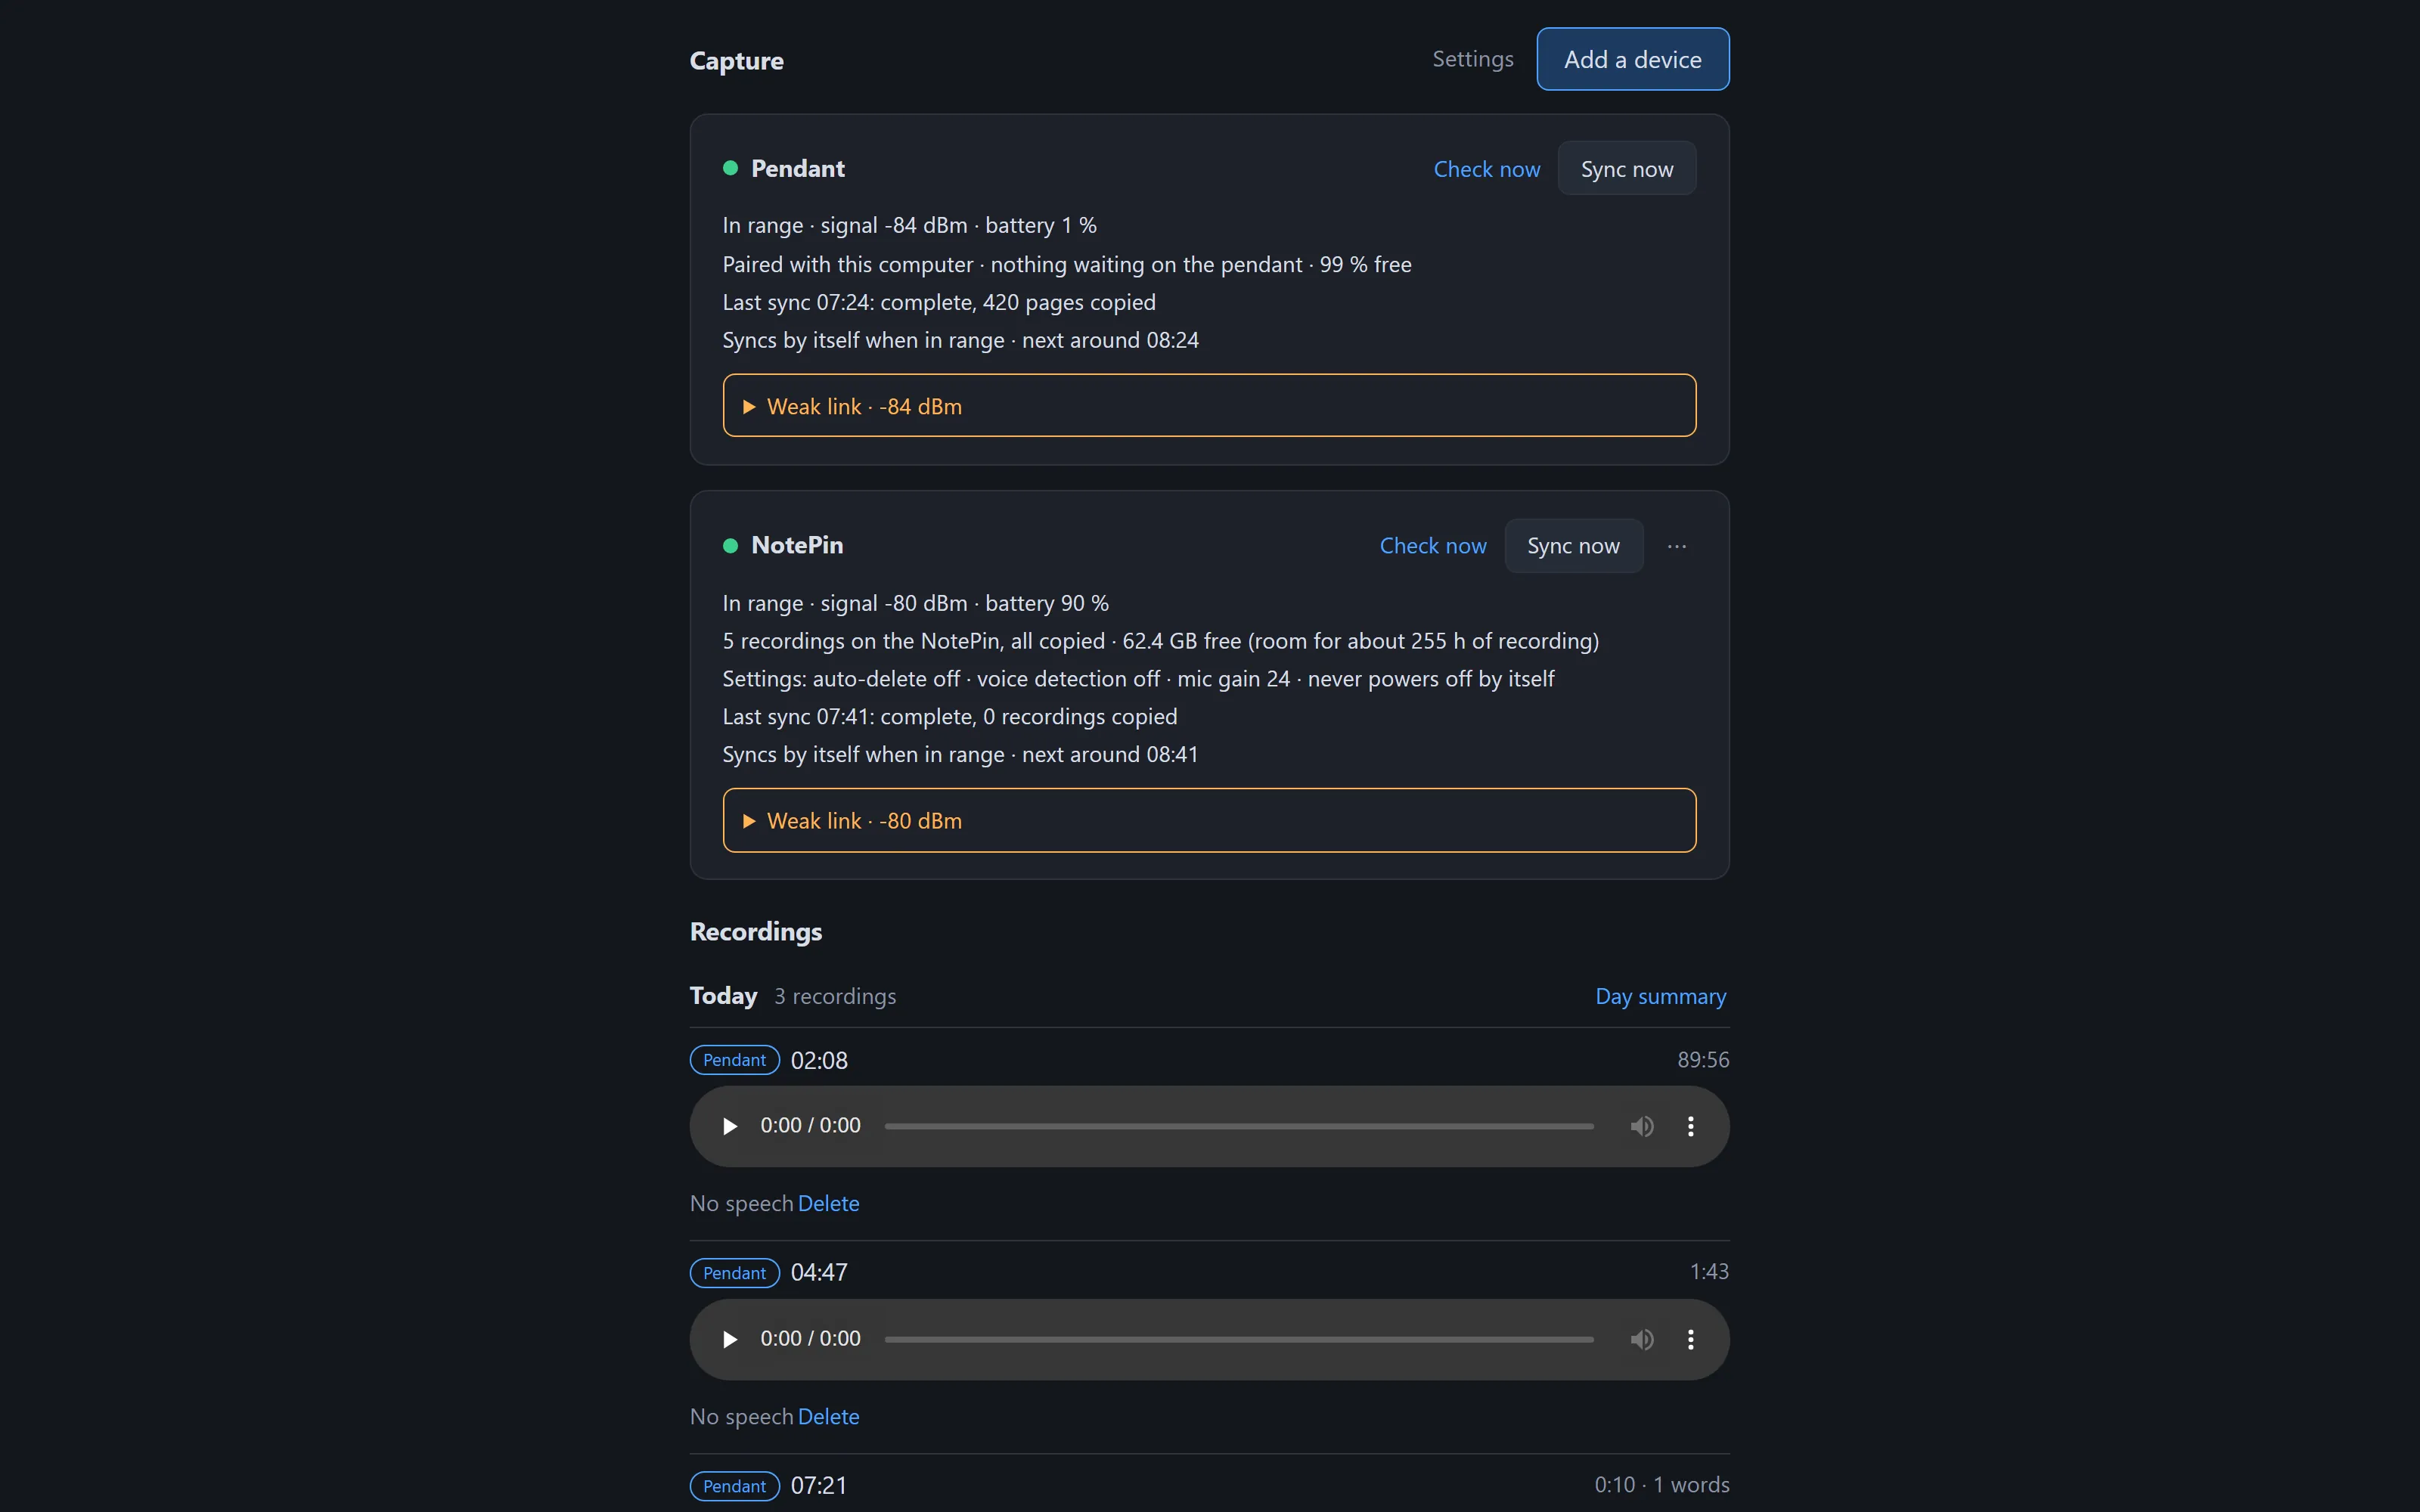Mute the 04:47 recording audio

(x=1642, y=1339)
